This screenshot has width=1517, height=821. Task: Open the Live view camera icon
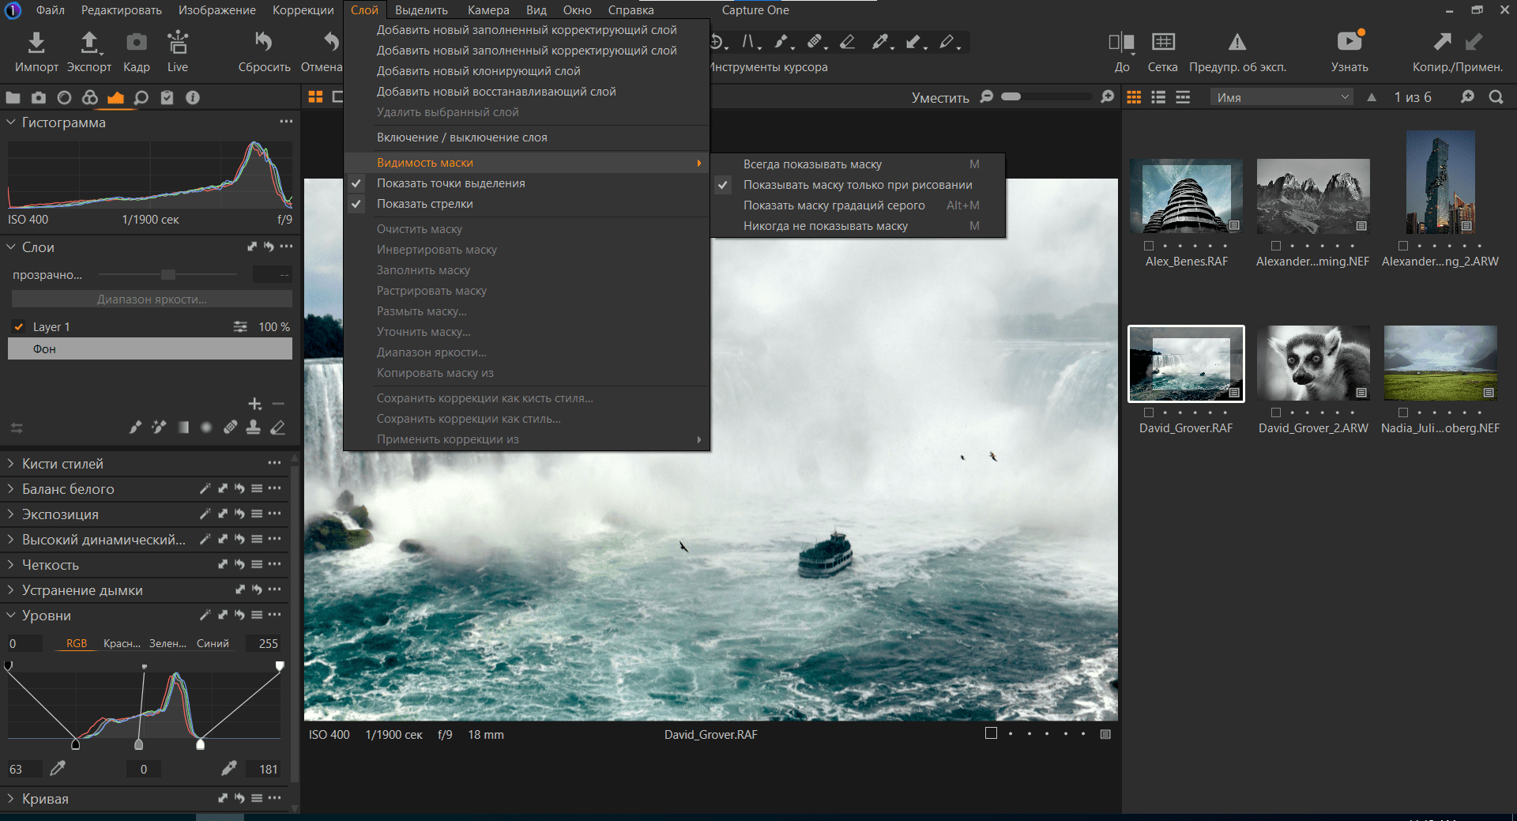click(x=178, y=43)
